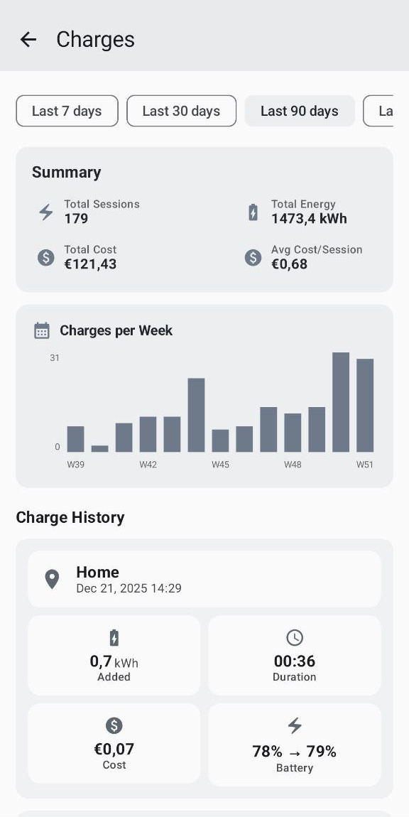This screenshot has width=409, height=817.
Task: Click the 0,7 kWh Added stat tile
Action: point(114,654)
